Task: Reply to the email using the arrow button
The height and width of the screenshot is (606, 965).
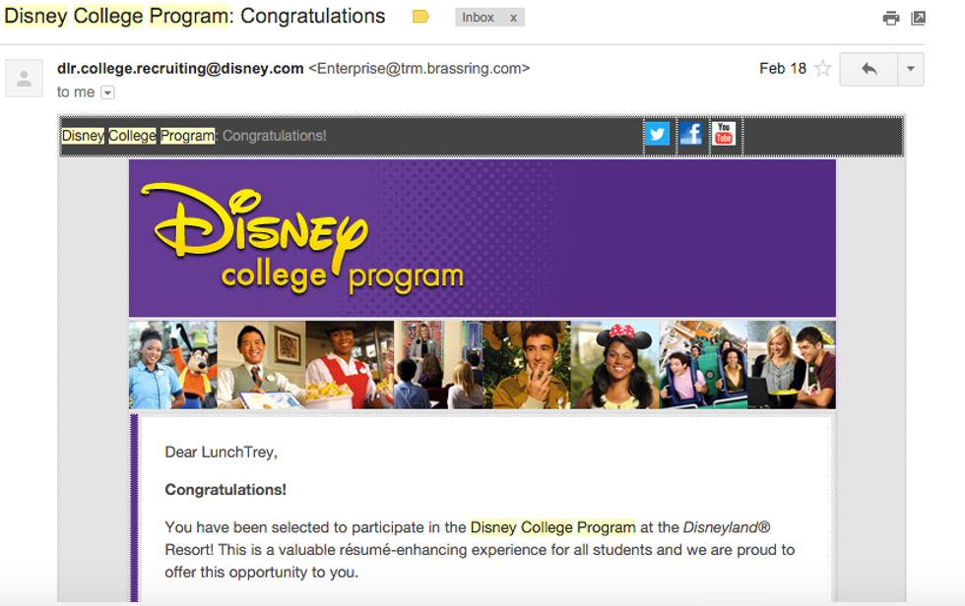Action: (868, 69)
